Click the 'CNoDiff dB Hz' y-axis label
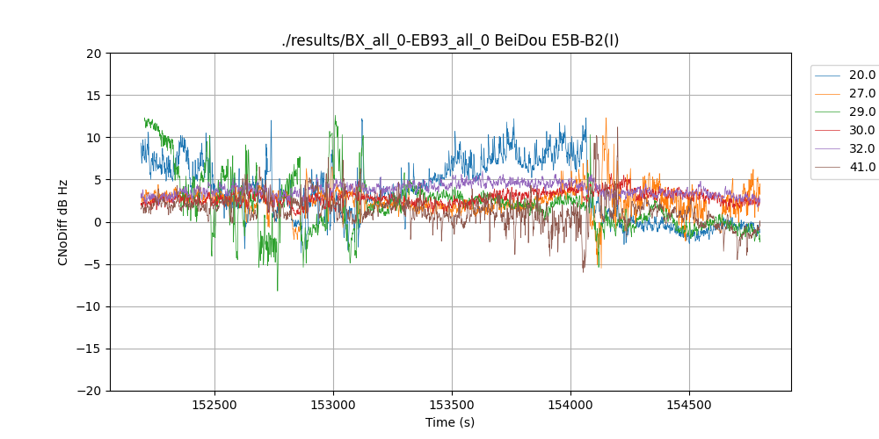Screen dimensions: 879x439 click(63, 222)
